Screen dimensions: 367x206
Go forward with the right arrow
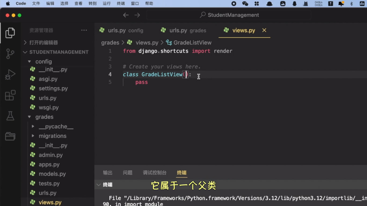click(137, 15)
